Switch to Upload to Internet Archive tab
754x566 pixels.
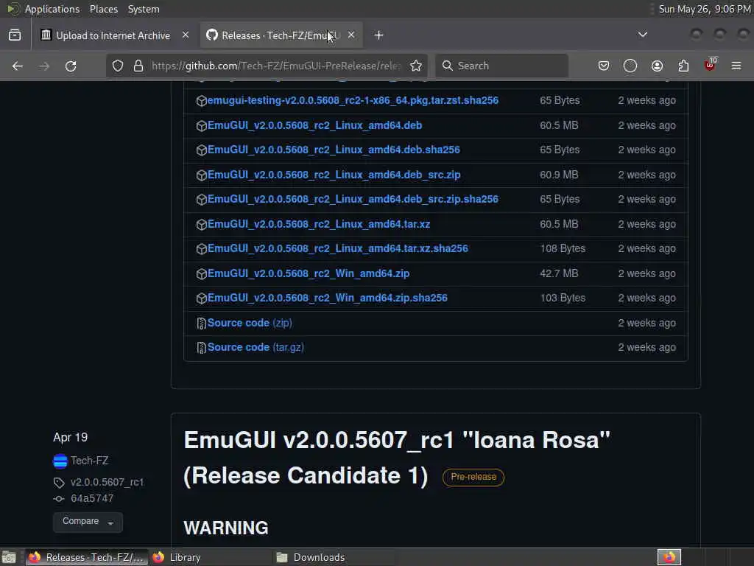click(113, 35)
